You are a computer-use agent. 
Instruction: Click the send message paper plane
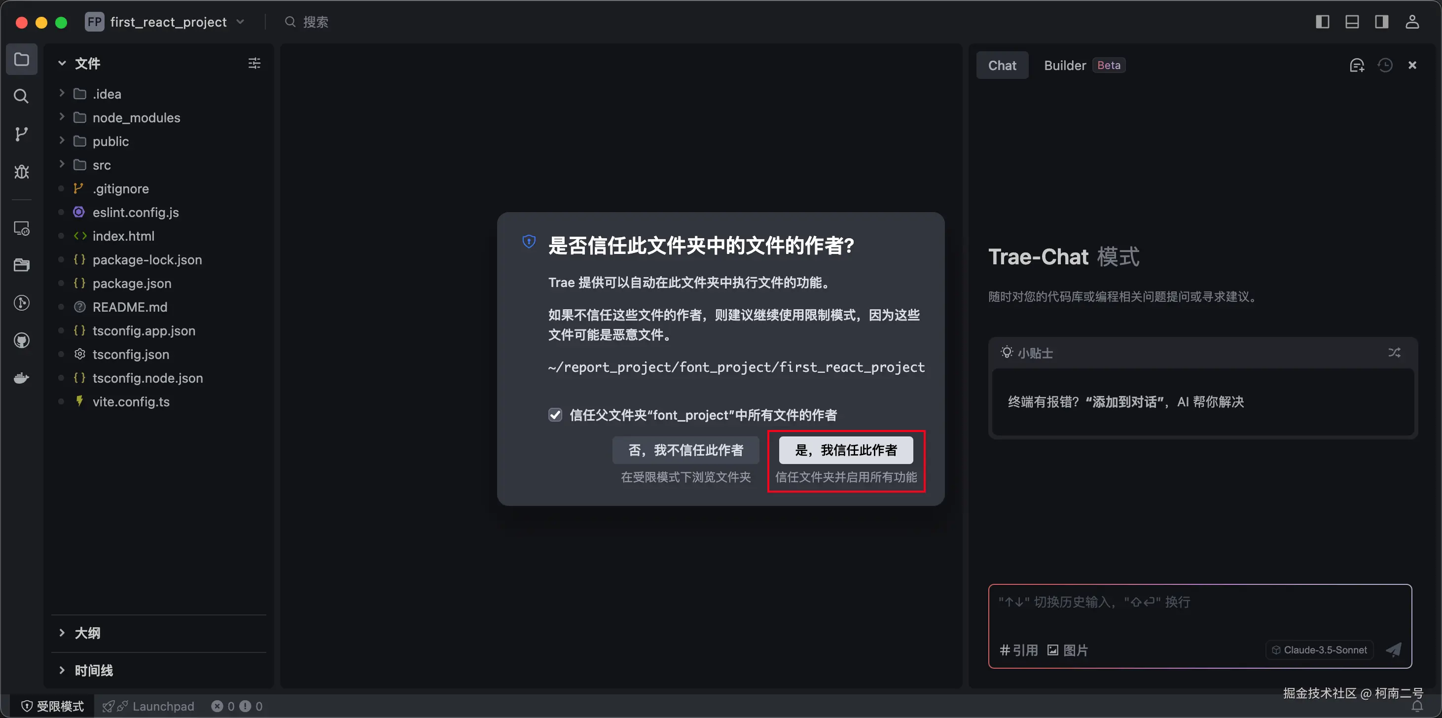(x=1393, y=650)
